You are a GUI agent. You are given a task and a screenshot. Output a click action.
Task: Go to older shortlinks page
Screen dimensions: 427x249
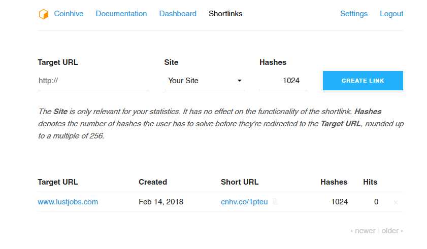pos(392,231)
